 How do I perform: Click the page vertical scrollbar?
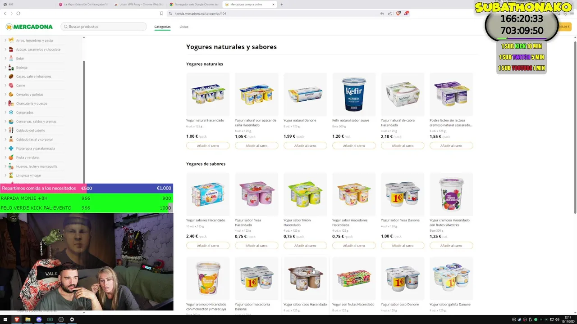[575, 127]
